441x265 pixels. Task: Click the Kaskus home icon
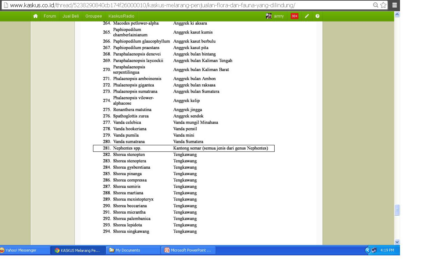[x=35, y=16]
